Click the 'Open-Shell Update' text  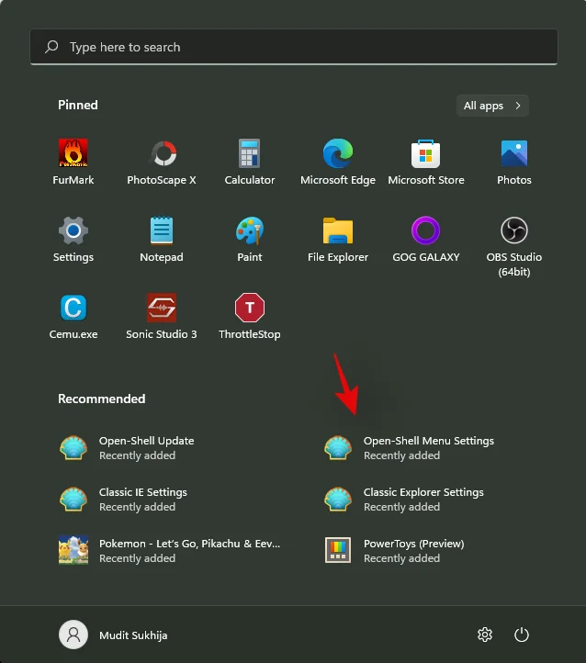pyautogui.click(x=146, y=441)
